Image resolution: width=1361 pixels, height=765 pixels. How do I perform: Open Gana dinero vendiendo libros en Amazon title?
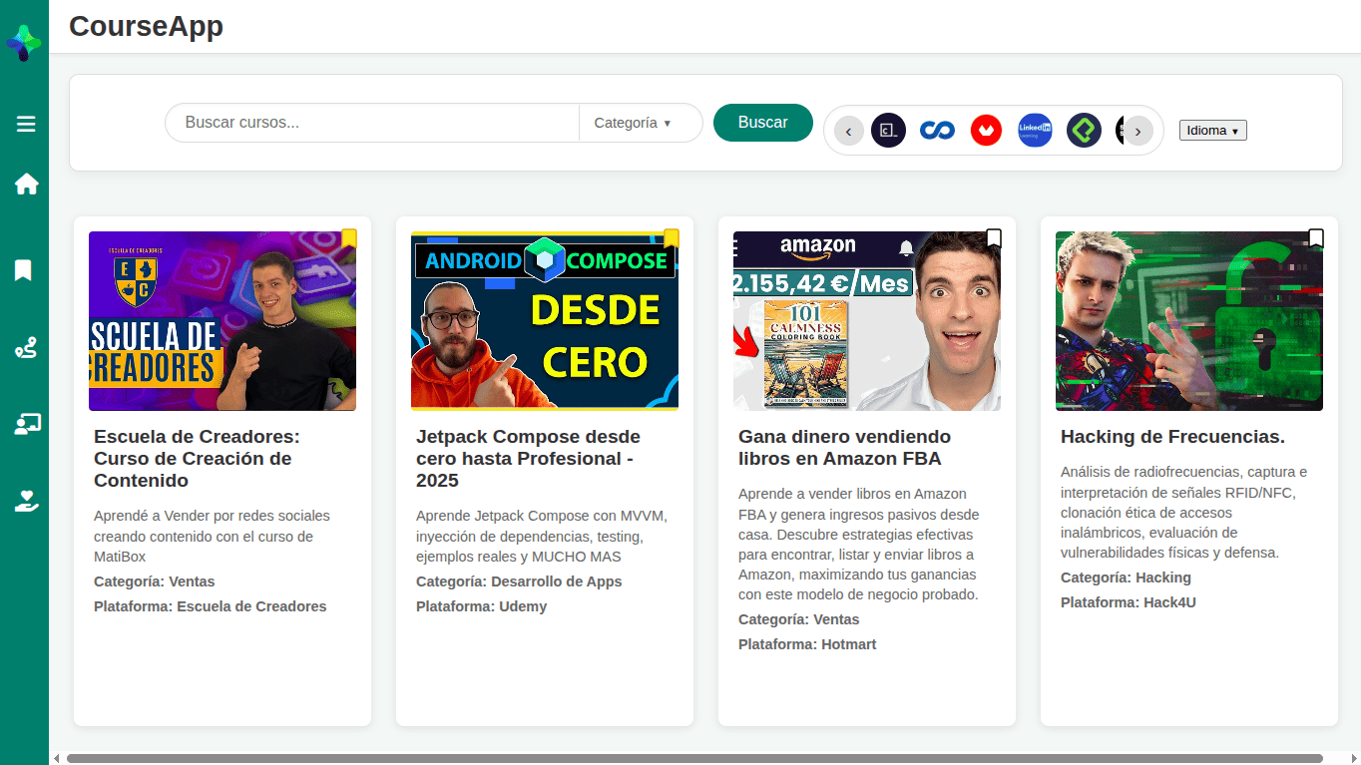point(844,448)
